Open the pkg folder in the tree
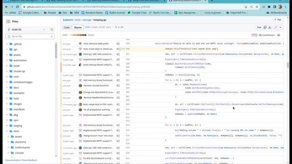292x164 pixels. pos(16,115)
